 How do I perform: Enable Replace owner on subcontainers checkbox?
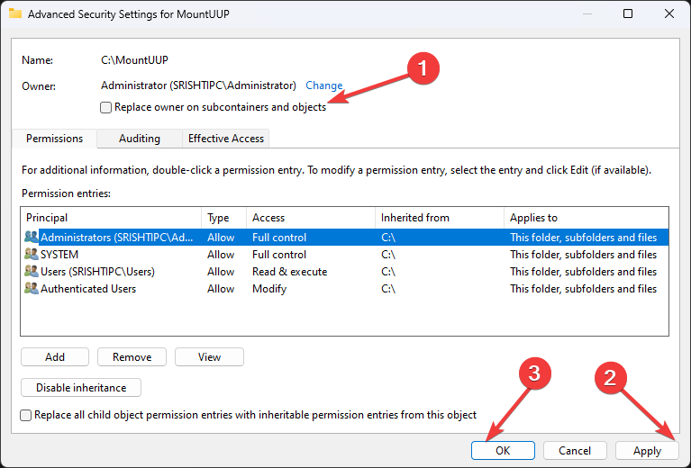(106, 107)
